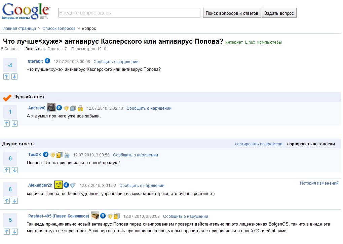
Task: Sort answers by votes
Action: (311, 144)
